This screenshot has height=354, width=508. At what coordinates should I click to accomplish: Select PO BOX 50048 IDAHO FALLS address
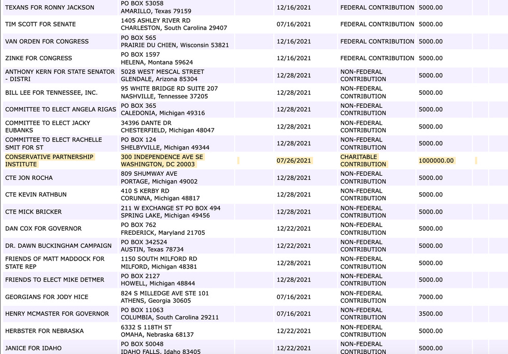point(161,348)
